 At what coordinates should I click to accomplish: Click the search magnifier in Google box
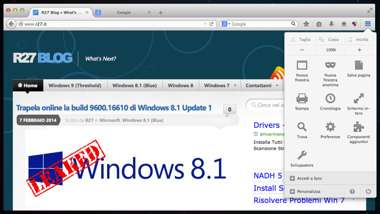[293, 24]
